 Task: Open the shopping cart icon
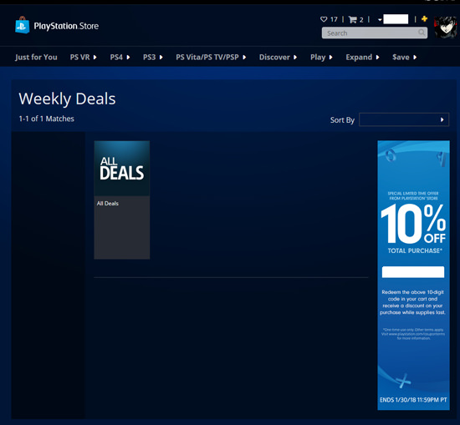[353, 20]
